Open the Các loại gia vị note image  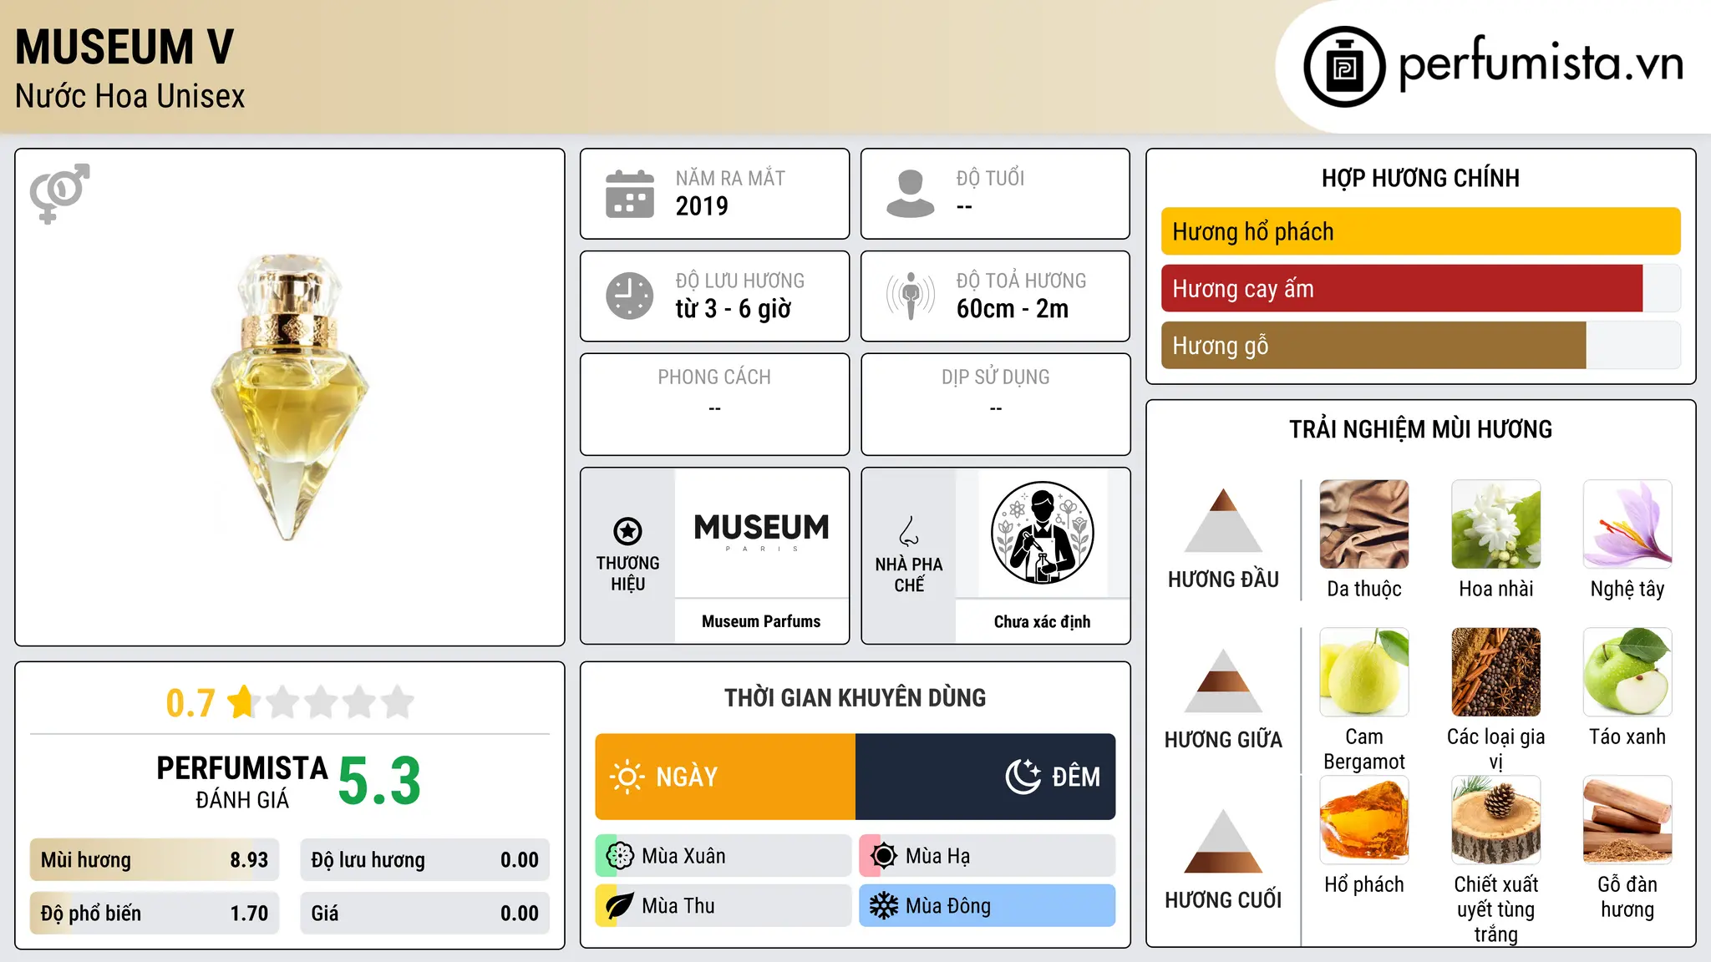[1496, 672]
